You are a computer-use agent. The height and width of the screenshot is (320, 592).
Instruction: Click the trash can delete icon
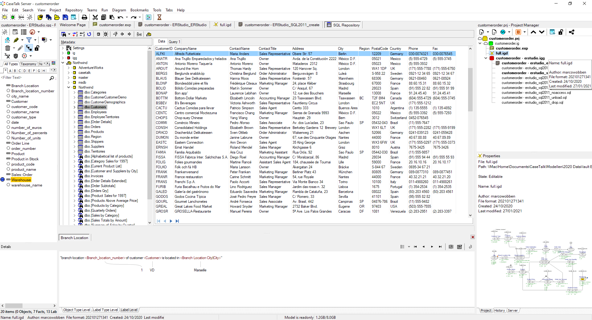[x=8, y=48]
